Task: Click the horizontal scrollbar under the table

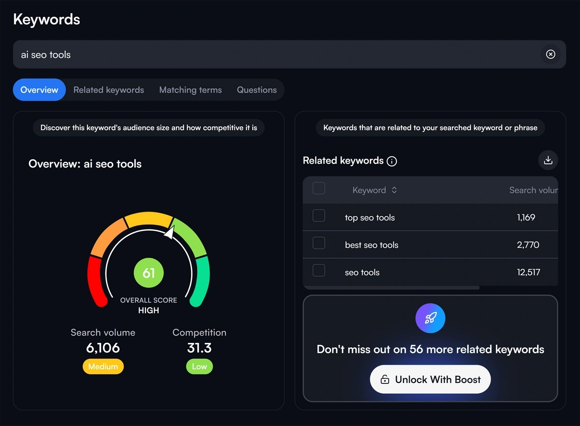Action: click(391, 288)
